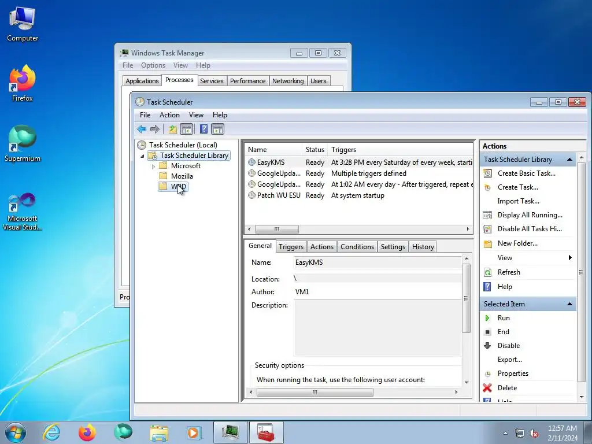This screenshot has height=444, width=592.
Task: Sort tasks by the Triggers column header
Action: coord(400,150)
